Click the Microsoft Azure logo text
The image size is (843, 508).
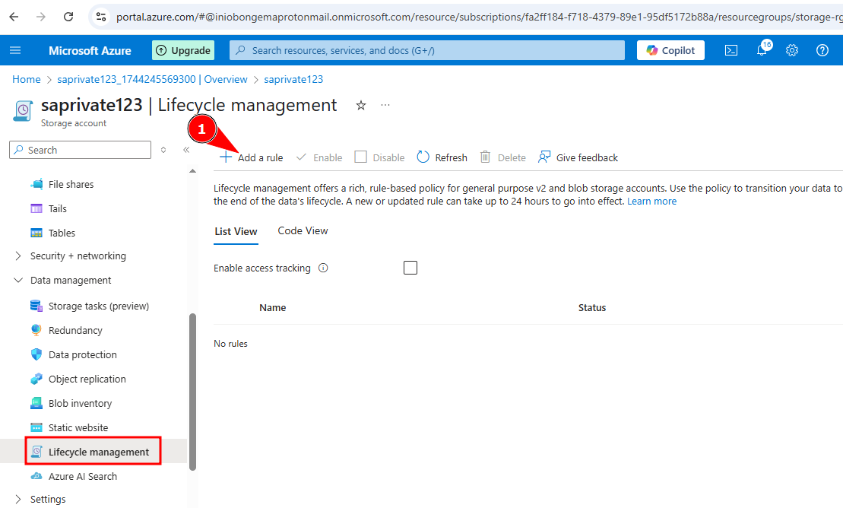tap(90, 51)
